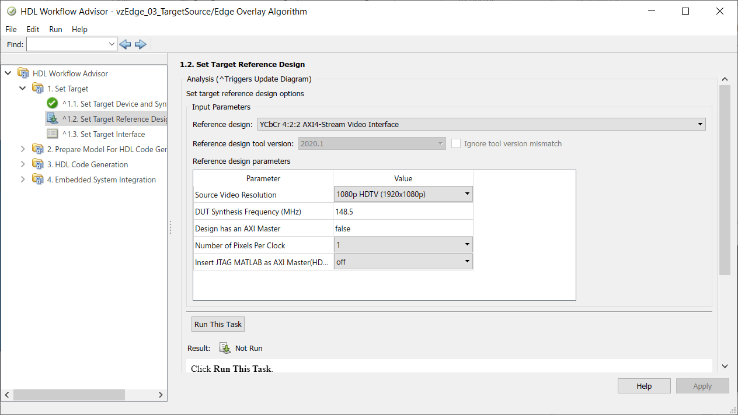Click the Embedded System Integration folder icon
This screenshot has height=415, width=738.
pos(38,180)
